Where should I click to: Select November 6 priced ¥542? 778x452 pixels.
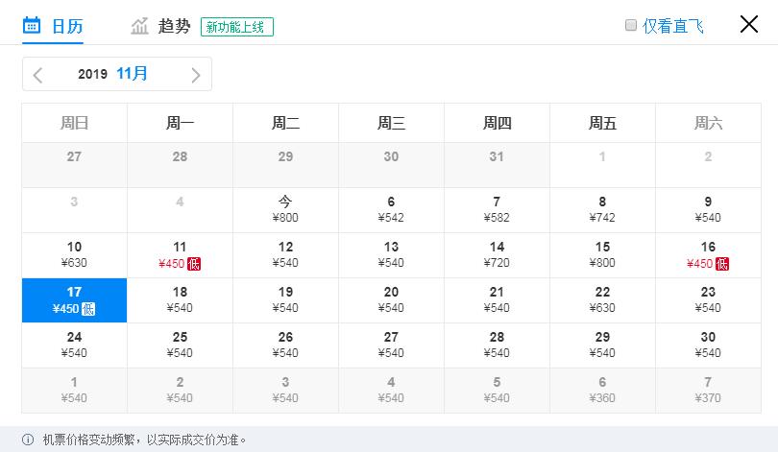click(x=391, y=210)
